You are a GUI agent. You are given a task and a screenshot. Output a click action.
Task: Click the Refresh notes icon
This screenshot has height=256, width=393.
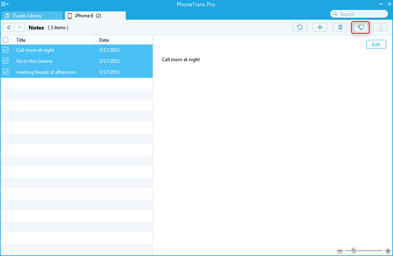pyautogui.click(x=299, y=27)
